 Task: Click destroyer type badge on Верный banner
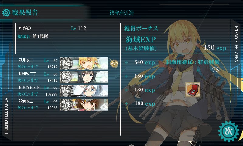(66, 91)
